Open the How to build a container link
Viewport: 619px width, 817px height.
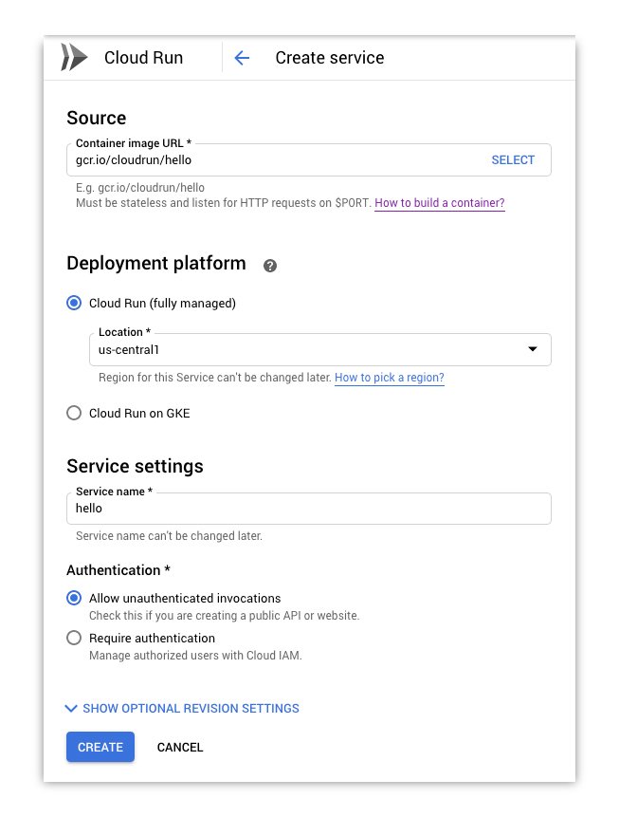point(439,203)
